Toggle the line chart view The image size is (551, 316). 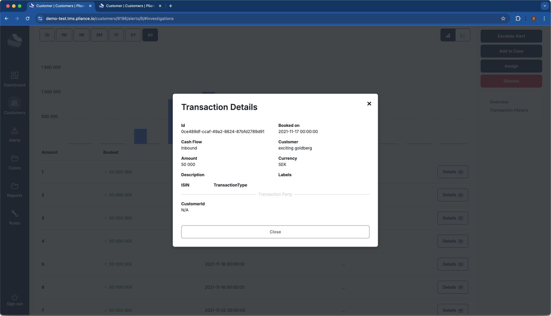pos(463,35)
